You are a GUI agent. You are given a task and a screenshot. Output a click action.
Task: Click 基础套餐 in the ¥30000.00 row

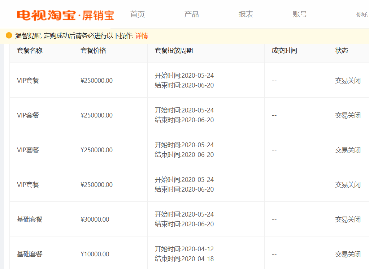pos(30,219)
